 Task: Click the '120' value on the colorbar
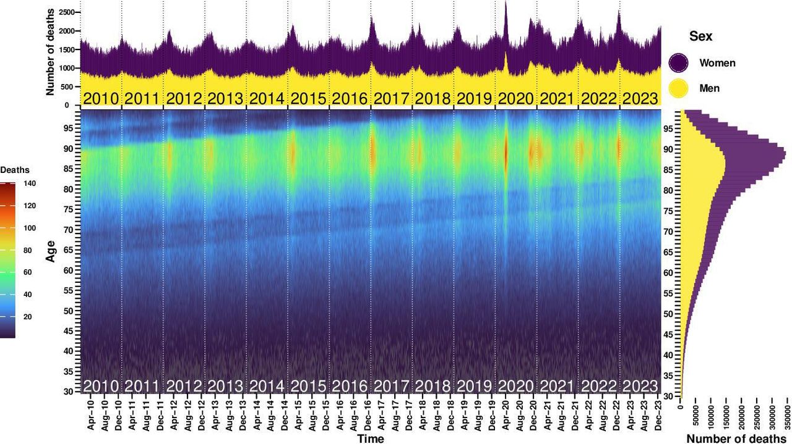(x=30, y=206)
